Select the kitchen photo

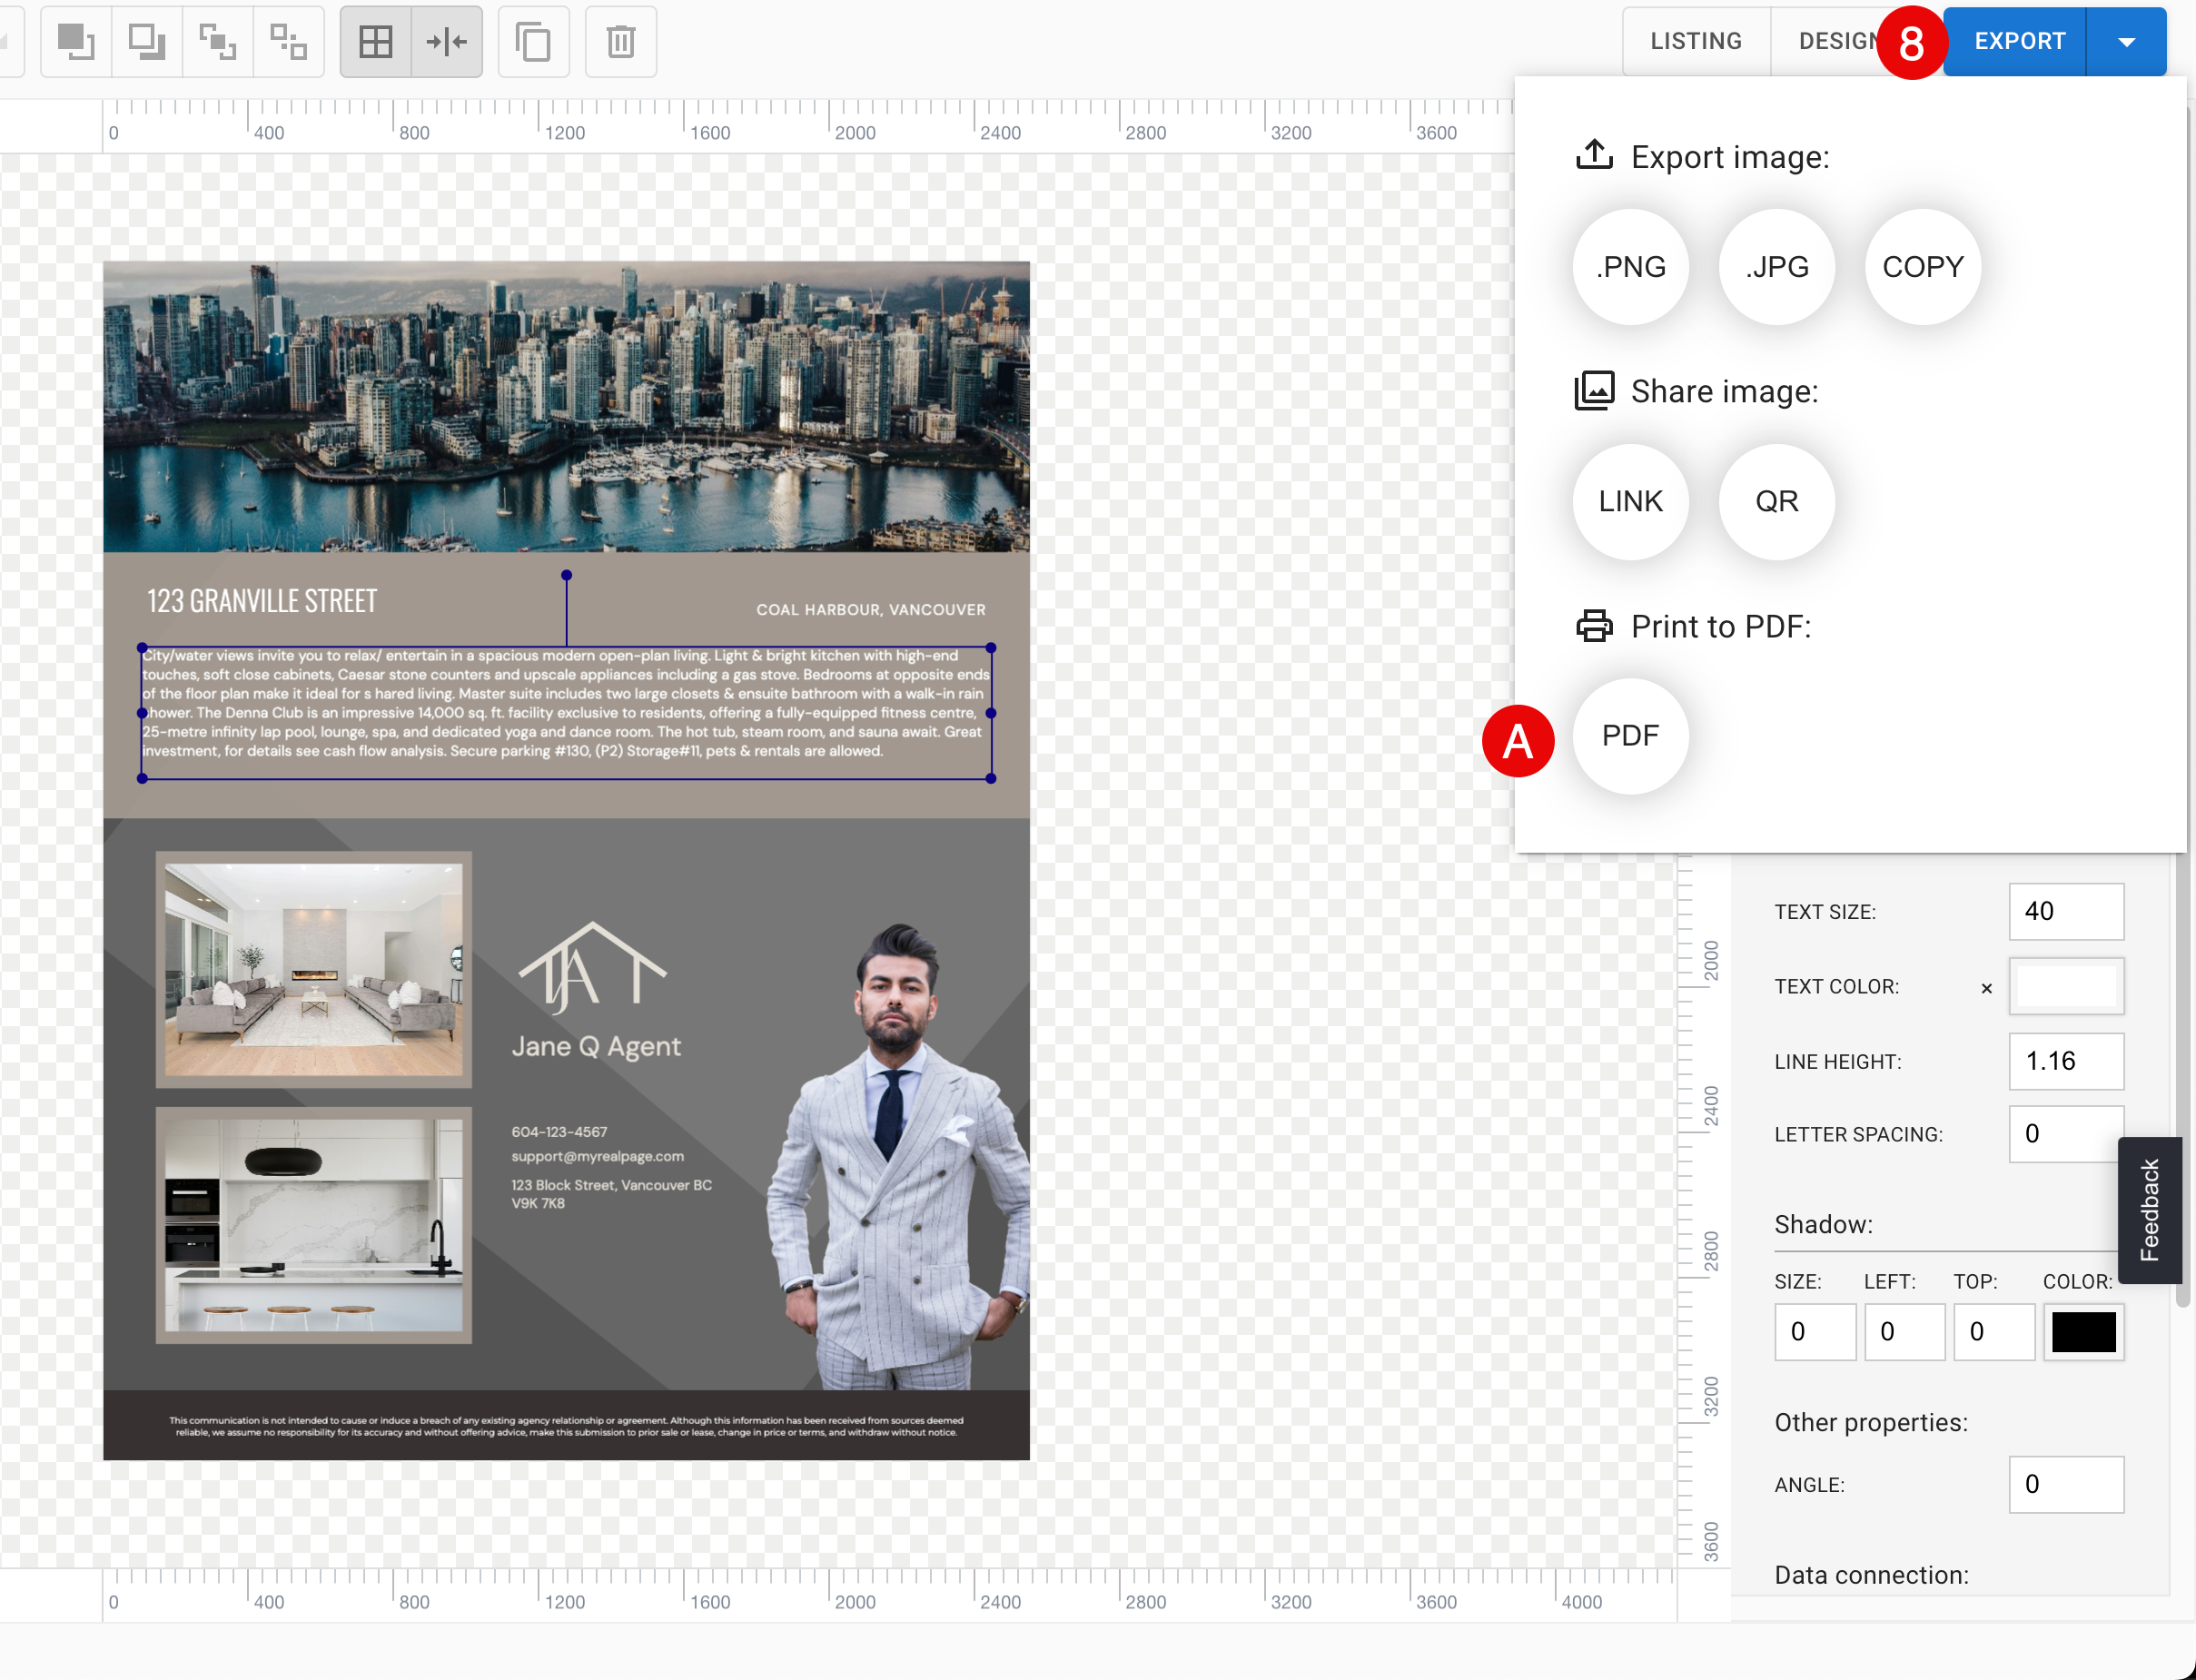314,1224
